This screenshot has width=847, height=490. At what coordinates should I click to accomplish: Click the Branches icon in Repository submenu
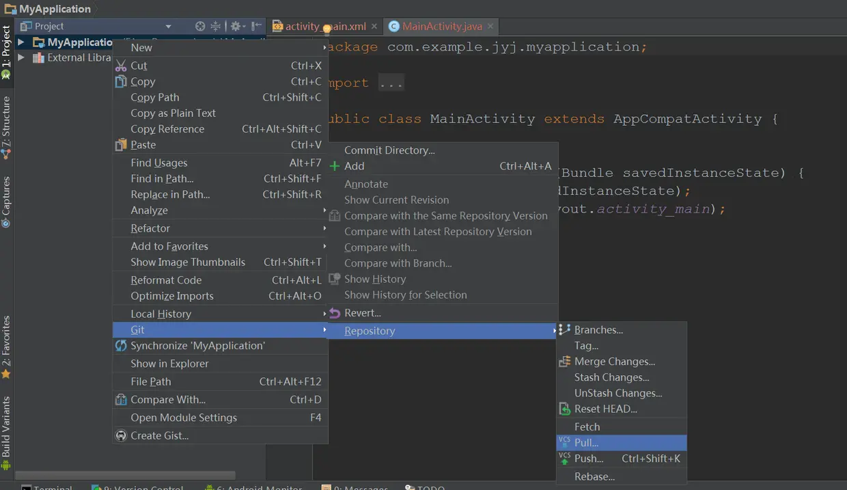pos(564,330)
